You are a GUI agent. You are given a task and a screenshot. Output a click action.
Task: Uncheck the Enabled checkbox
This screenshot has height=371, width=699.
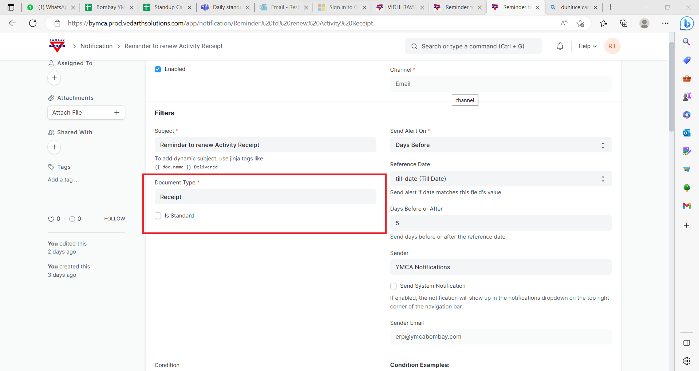[x=158, y=69]
